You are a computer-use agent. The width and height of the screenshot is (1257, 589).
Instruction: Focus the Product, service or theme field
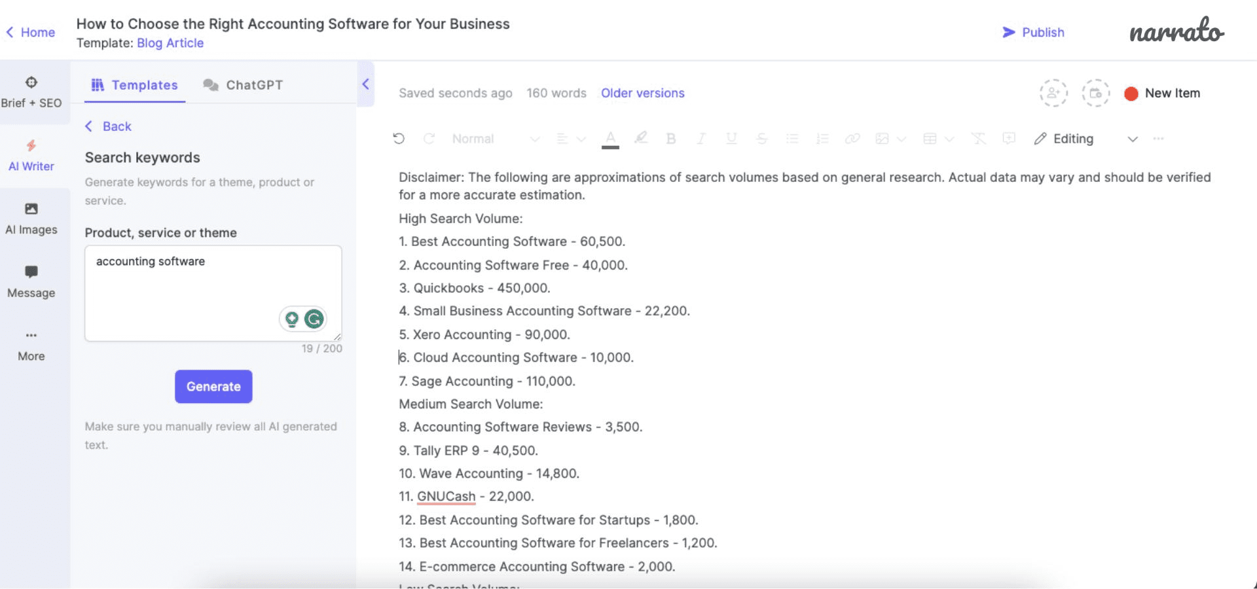coord(213,293)
